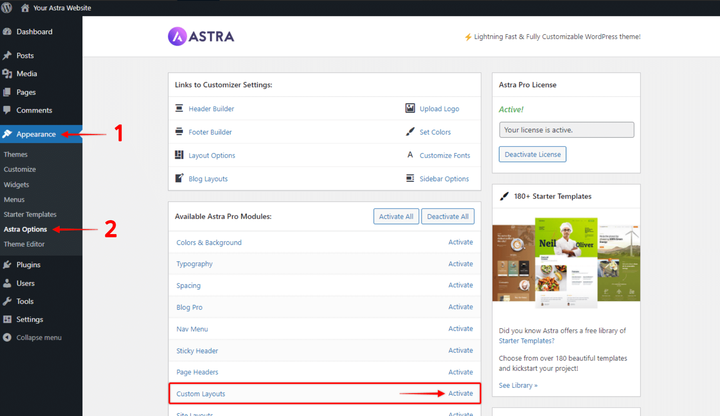Click the Set Colors brush icon
This screenshot has width=720, height=416.
tap(410, 131)
